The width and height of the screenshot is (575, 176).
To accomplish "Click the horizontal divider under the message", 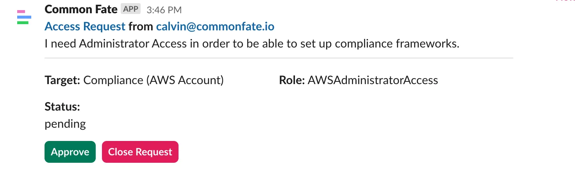I will [279, 58].
